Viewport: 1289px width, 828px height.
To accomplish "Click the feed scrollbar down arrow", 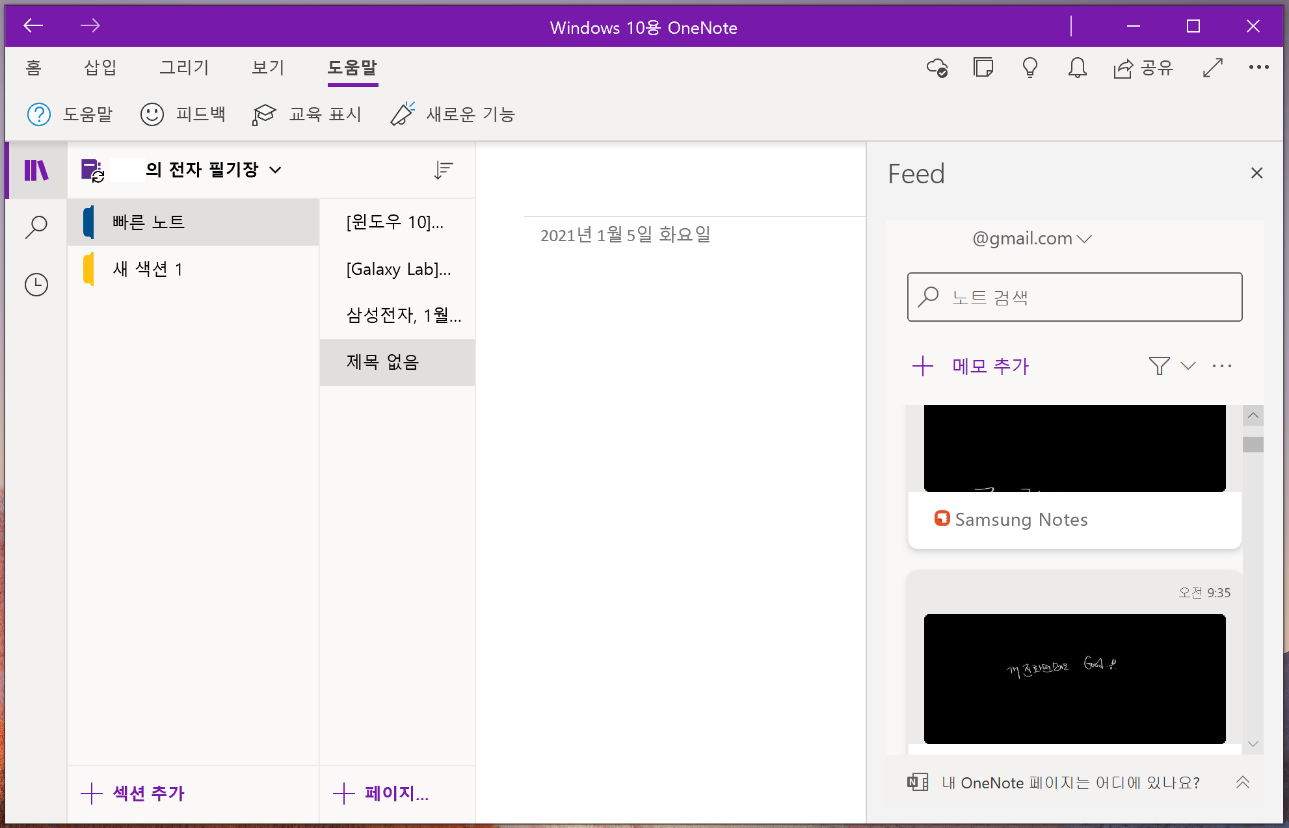I will 1253,744.
